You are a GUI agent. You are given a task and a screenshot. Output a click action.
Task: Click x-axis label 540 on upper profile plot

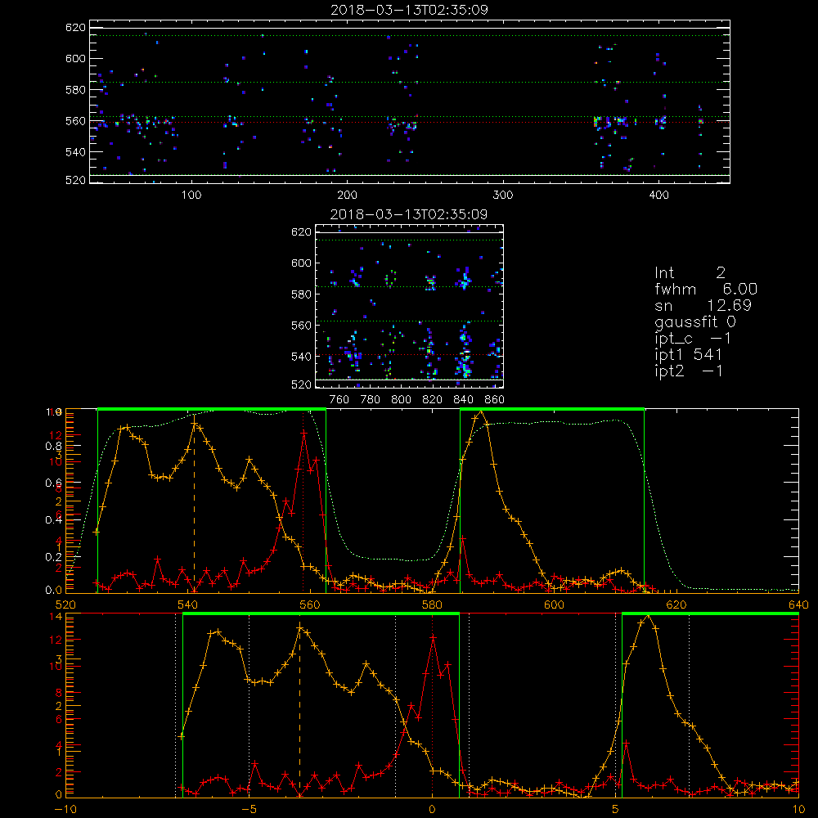tap(187, 605)
